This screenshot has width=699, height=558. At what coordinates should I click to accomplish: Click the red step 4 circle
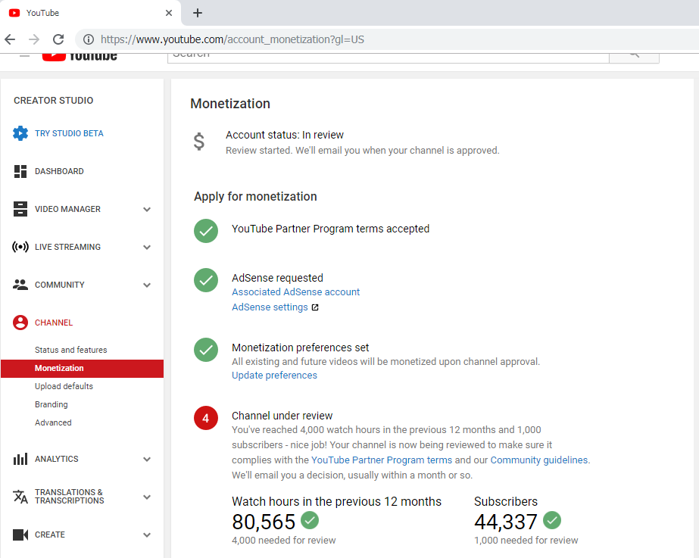click(206, 418)
